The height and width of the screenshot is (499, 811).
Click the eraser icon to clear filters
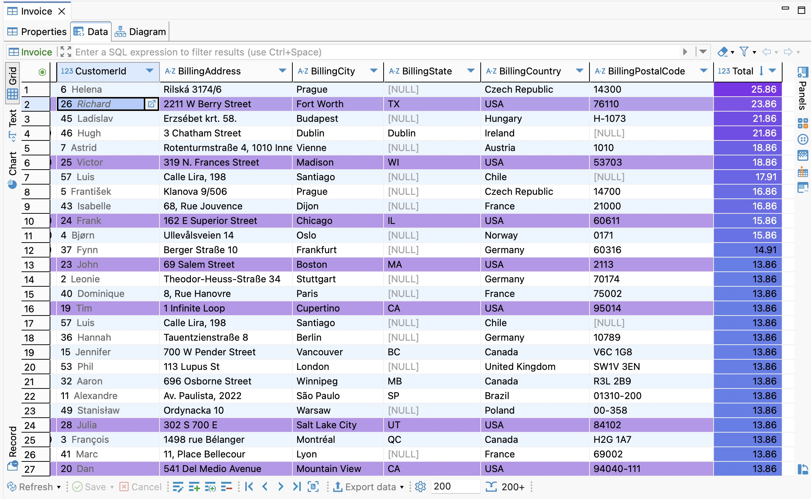coord(722,52)
